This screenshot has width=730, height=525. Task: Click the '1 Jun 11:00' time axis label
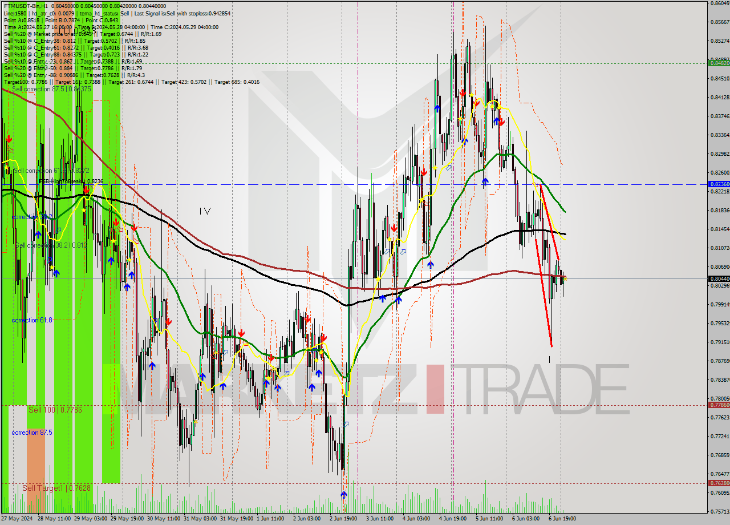270,519
